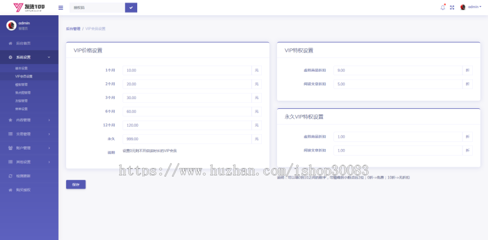This screenshot has width=488, height=240.
Task: Click the 检测更新 refresh item
Action: (23, 176)
